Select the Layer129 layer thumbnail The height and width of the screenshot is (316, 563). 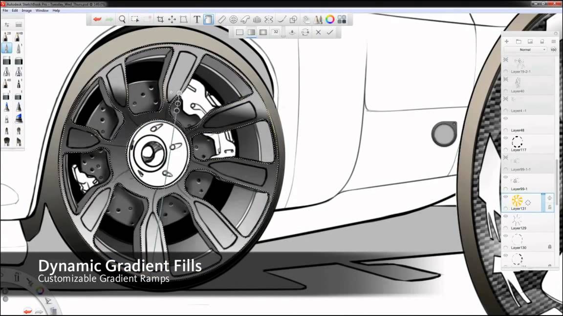517,220
